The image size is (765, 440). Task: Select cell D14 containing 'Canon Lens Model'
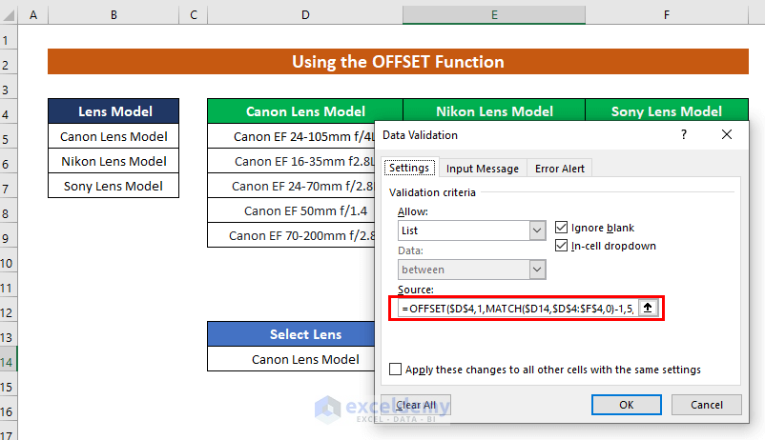[x=291, y=359]
